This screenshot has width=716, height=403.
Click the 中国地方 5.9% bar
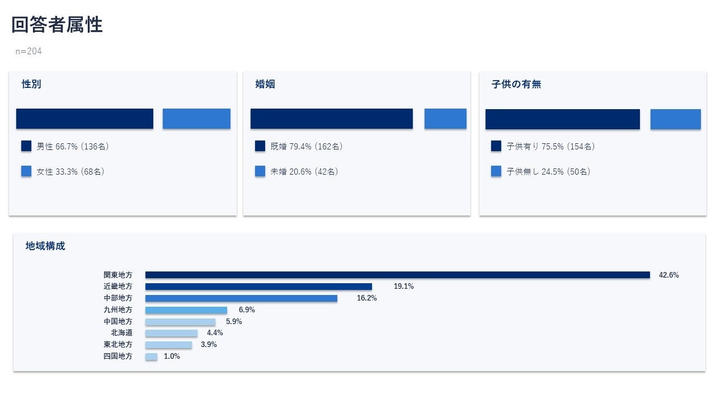pyautogui.click(x=180, y=322)
